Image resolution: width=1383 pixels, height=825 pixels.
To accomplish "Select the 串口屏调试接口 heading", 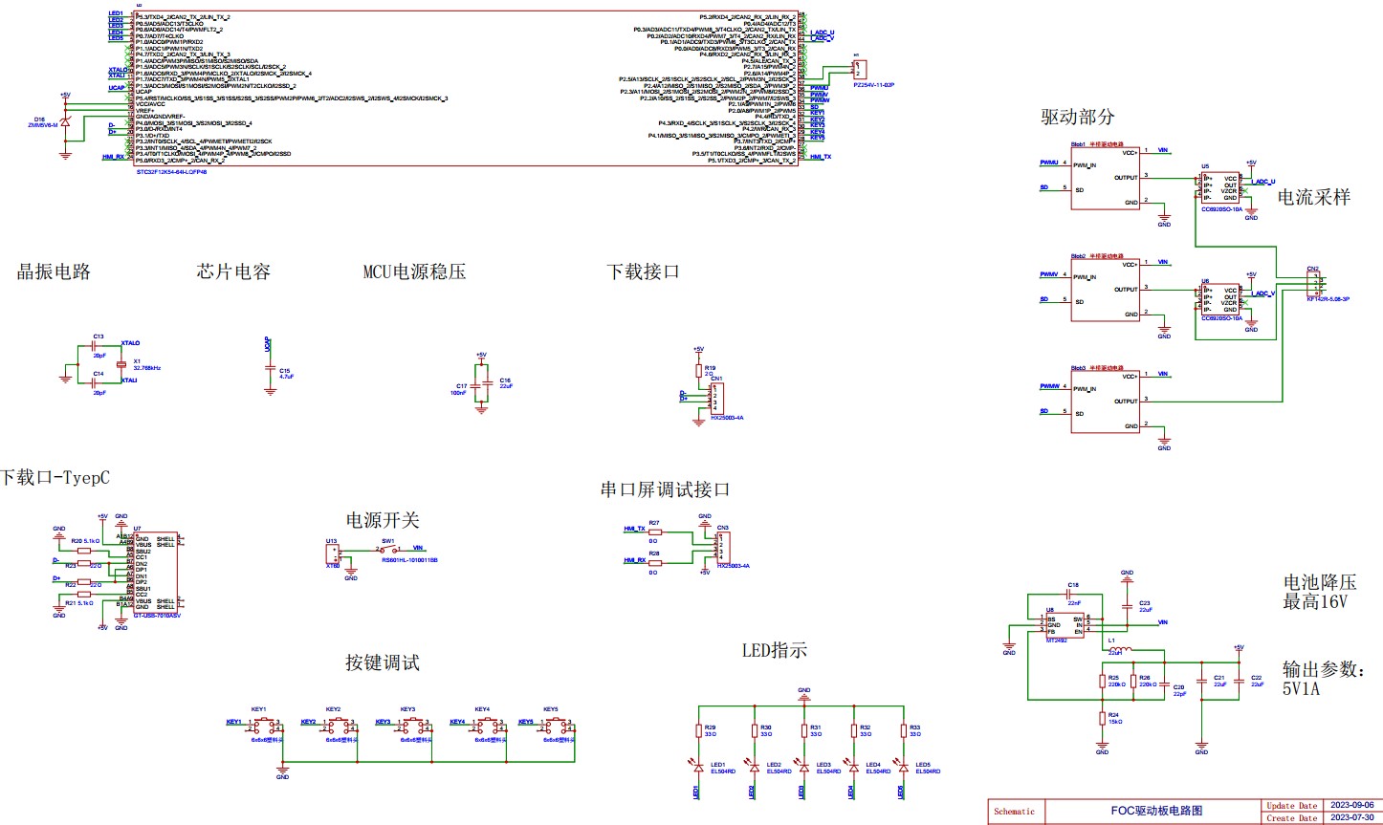I will click(x=666, y=489).
